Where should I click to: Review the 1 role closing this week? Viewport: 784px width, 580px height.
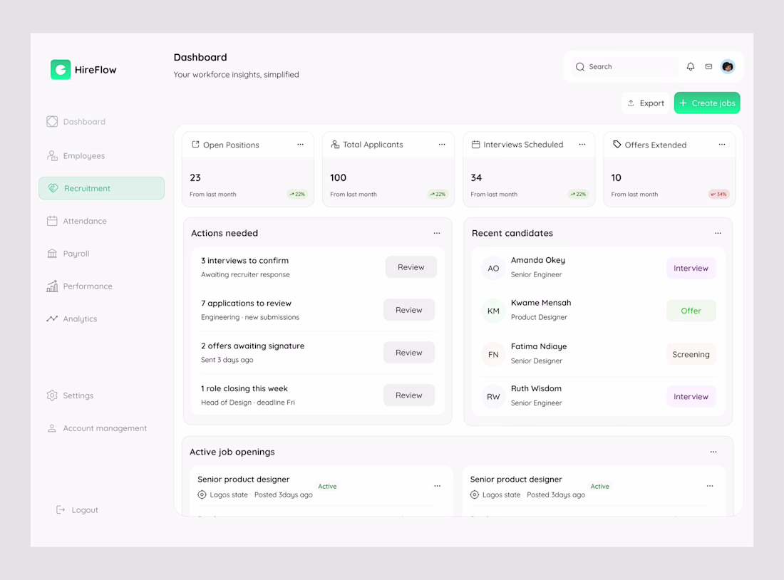point(409,395)
